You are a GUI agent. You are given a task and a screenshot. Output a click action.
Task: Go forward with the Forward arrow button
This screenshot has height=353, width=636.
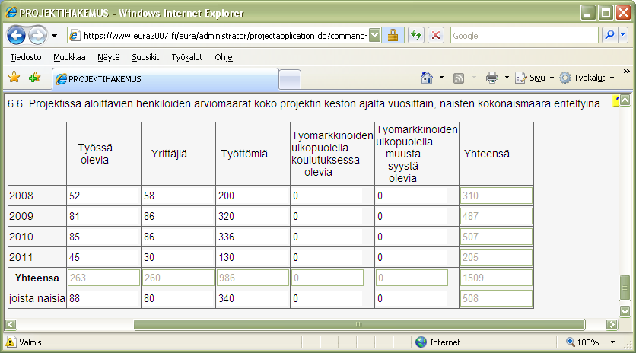(x=38, y=36)
